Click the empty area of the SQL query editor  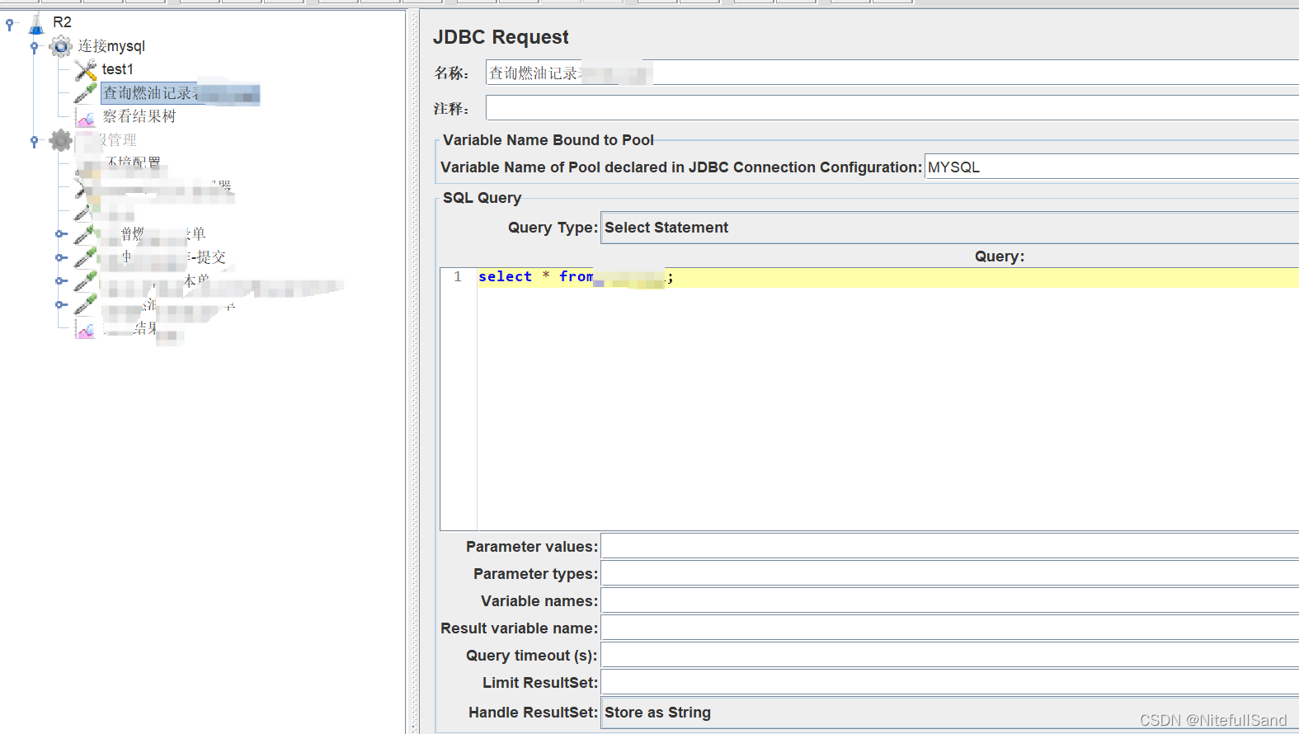[x=888, y=408]
